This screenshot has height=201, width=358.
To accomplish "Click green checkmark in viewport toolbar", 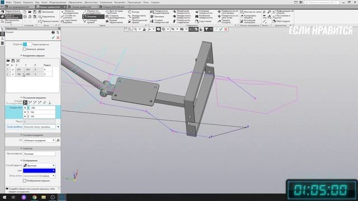I will pyautogui.click(x=221, y=29).
